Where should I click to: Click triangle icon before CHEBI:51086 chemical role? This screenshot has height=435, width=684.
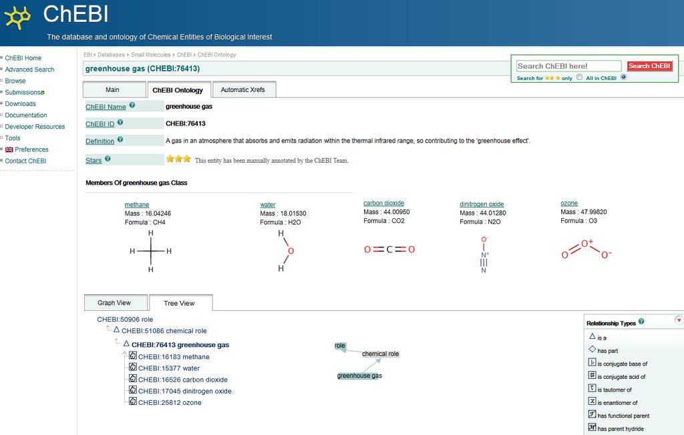116,330
